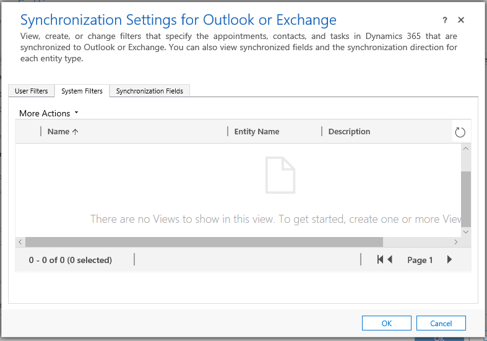Click the 'There are no Views to show' message
The width and height of the screenshot is (487, 341).
pyautogui.click(x=276, y=219)
